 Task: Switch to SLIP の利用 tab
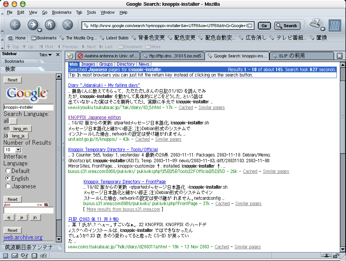click(x=302, y=56)
